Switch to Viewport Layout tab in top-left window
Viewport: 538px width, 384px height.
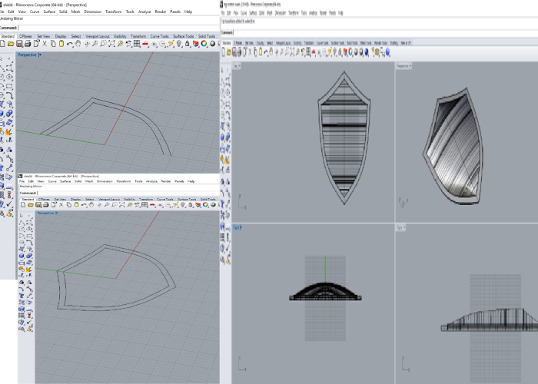pos(98,36)
